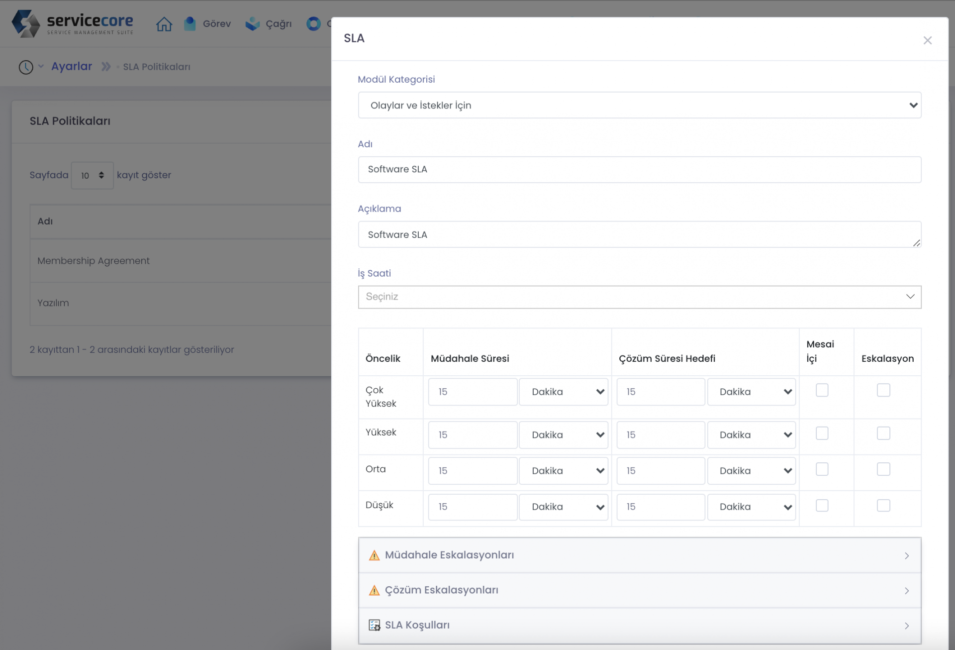The height and width of the screenshot is (650, 955).
Task: Click the Görev module icon
Action: [190, 24]
